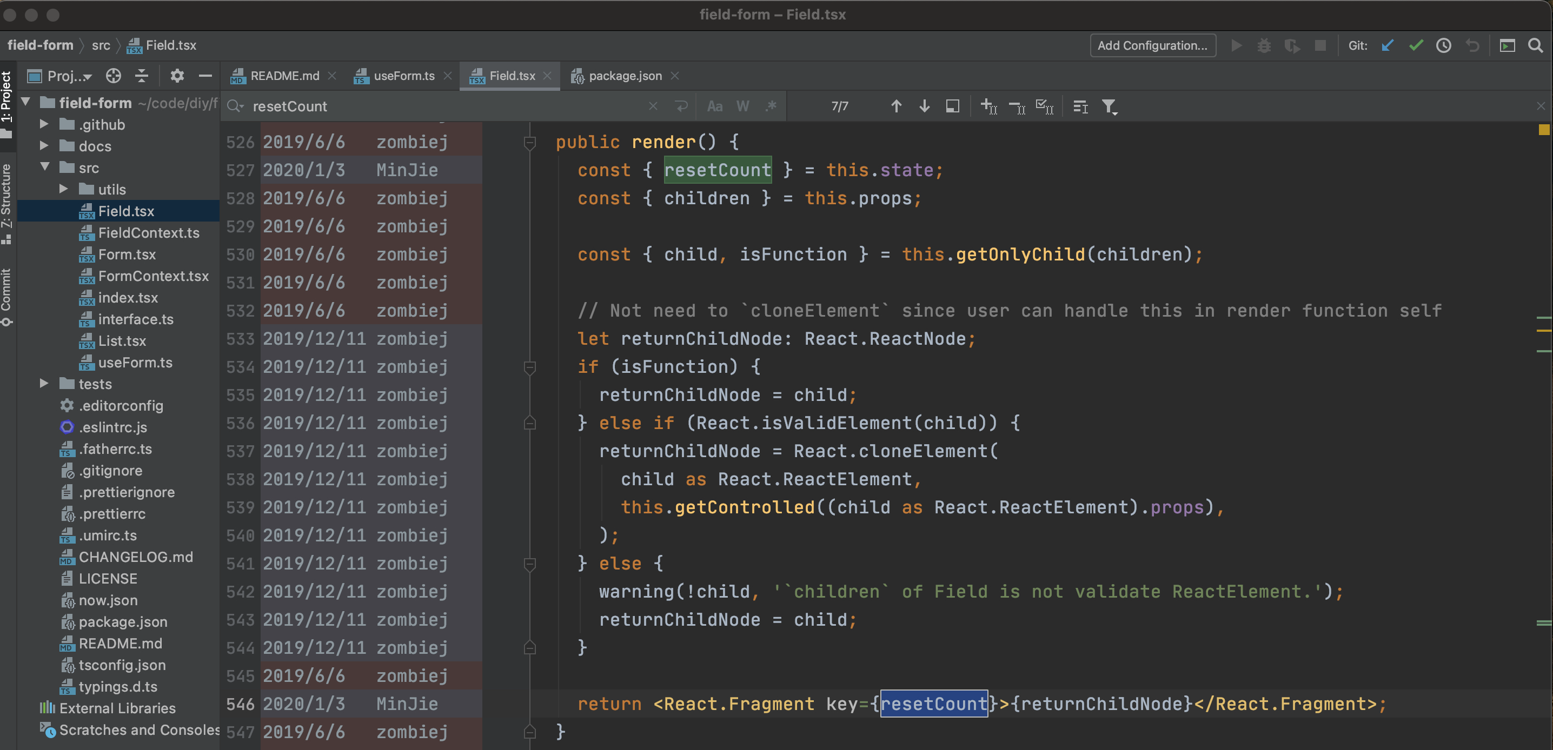Image resolution: width=1553 pixels, height=750 pixels.
Task: Open Search Everywhere magnifier in the toolbar
Action: (x=1535, y=45)
